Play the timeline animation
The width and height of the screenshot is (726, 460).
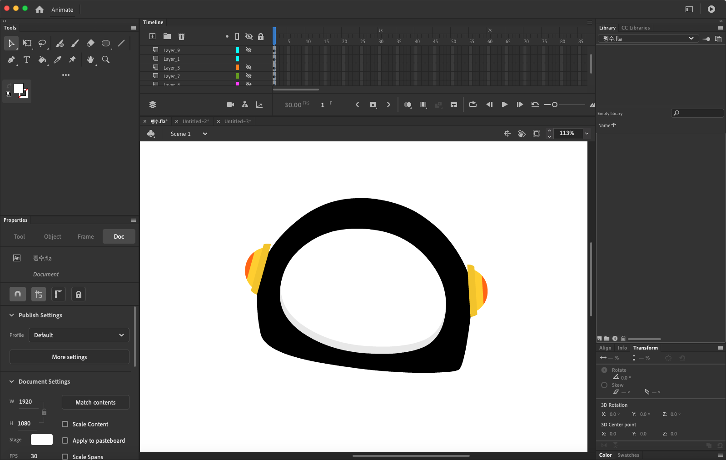(x=504, y=105)
